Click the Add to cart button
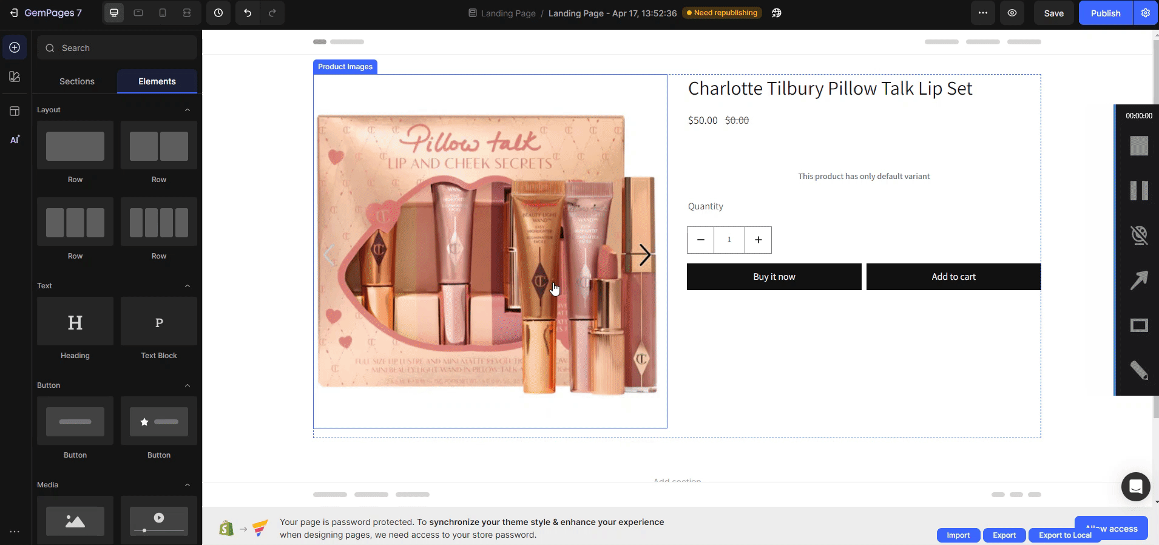Screen dimensions: 1159x545 tap(953, 277)
